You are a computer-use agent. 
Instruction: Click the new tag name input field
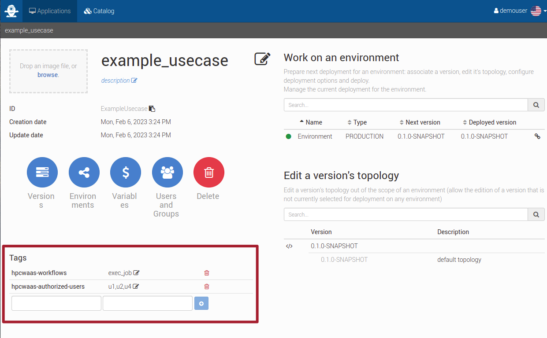pos(56,303)
